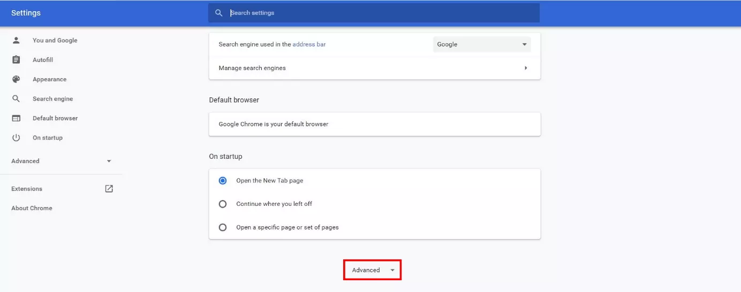Open Manage search engines
This screenshot has height=292, width=741.
coord(374,68)
